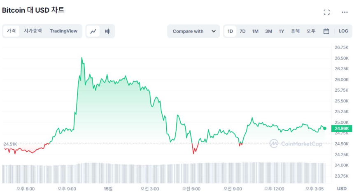Switch to candlestick chart icon
The image size is (354, 192).
pos(107,31)
